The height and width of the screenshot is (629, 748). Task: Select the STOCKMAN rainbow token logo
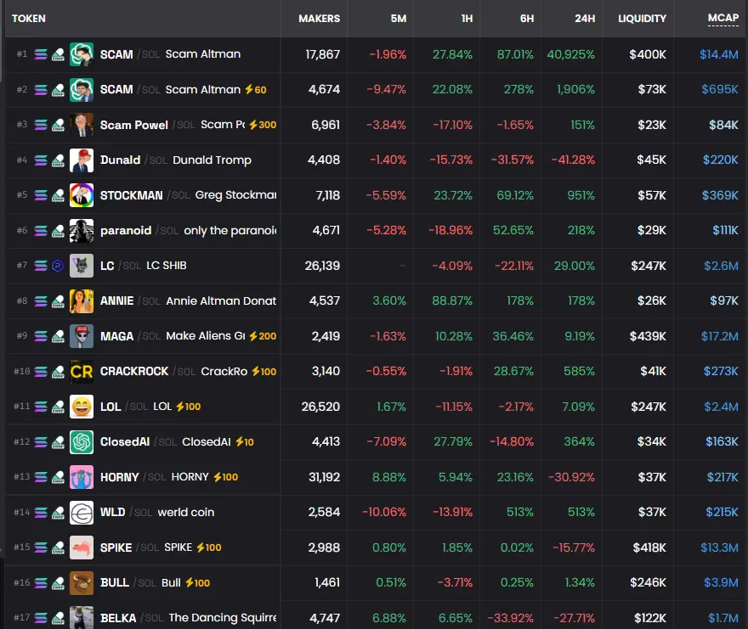[82, 195]
